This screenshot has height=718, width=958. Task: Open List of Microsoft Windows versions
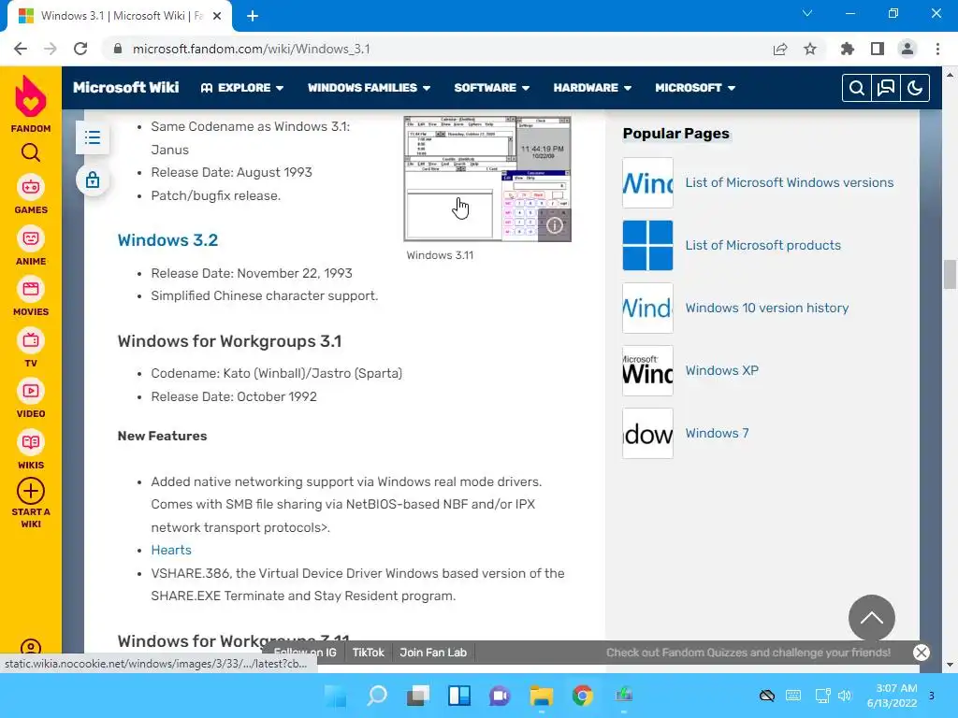point(790,182)
